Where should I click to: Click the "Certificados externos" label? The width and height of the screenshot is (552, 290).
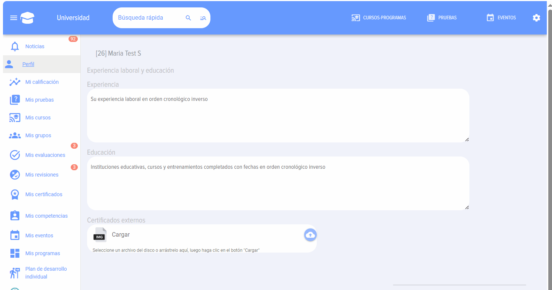[x=116, y=220]
